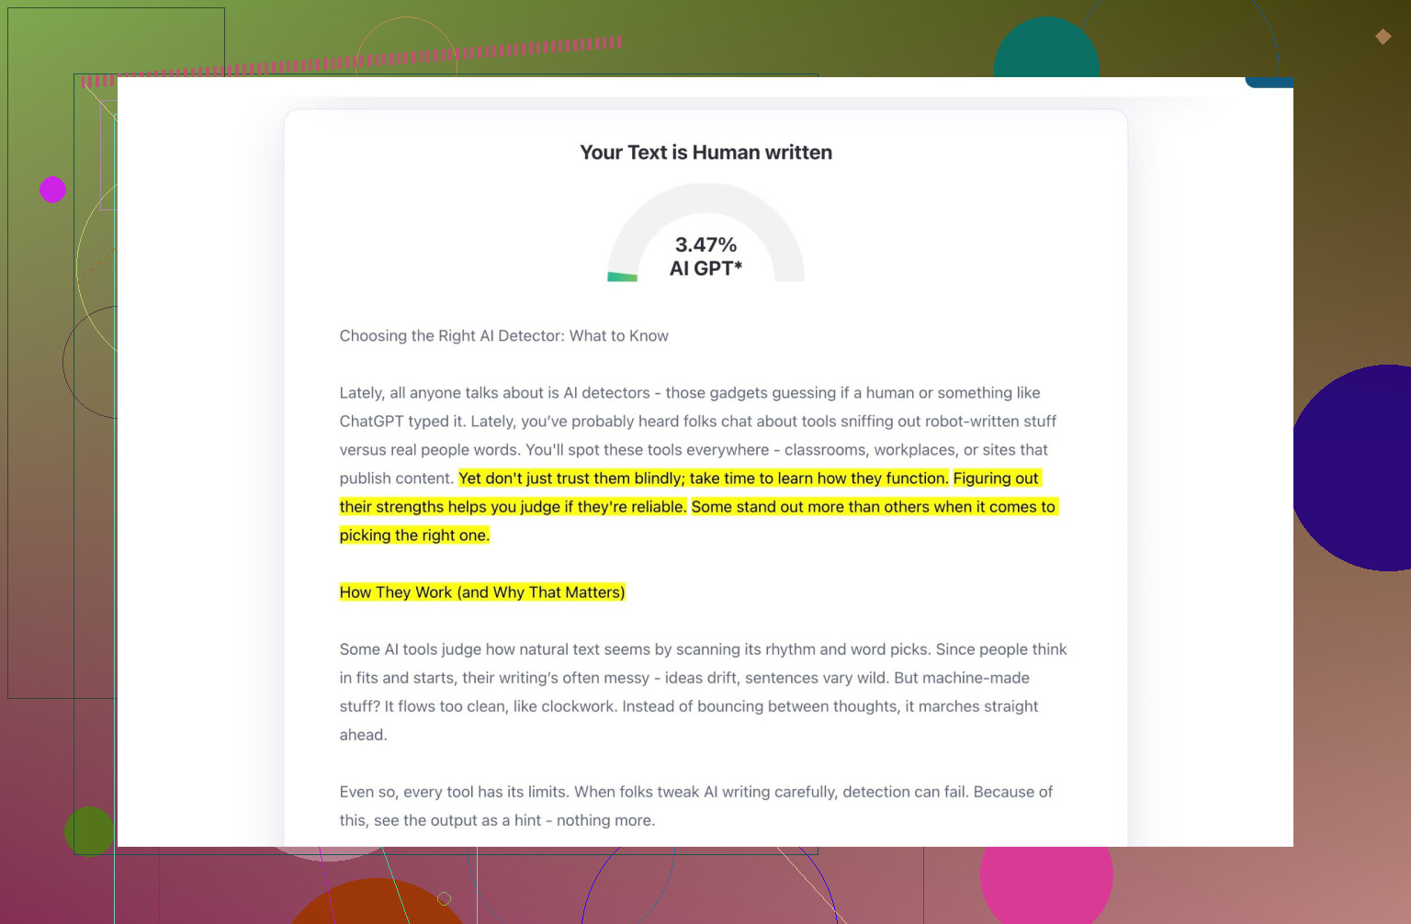Click the small tan diamond shape
Viewport: 1411px width, 924px height.
click(x=1383, y=37)
